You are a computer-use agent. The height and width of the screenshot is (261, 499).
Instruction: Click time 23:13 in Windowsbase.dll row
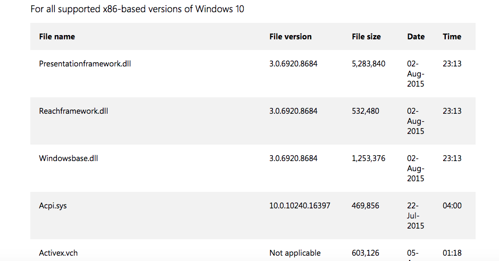pos(452,158)
